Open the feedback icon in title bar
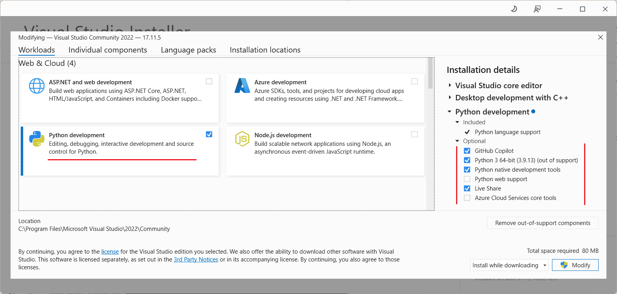 (x=537, y=9)
